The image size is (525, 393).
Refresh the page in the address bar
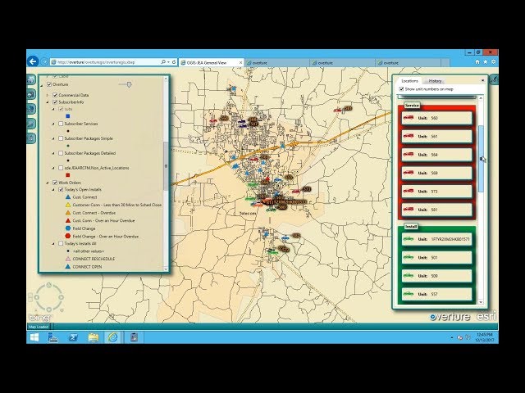coord(174,62)
